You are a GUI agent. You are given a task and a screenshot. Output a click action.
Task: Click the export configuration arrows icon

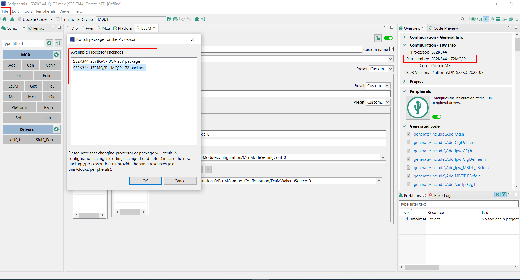(x=505, y=19)
